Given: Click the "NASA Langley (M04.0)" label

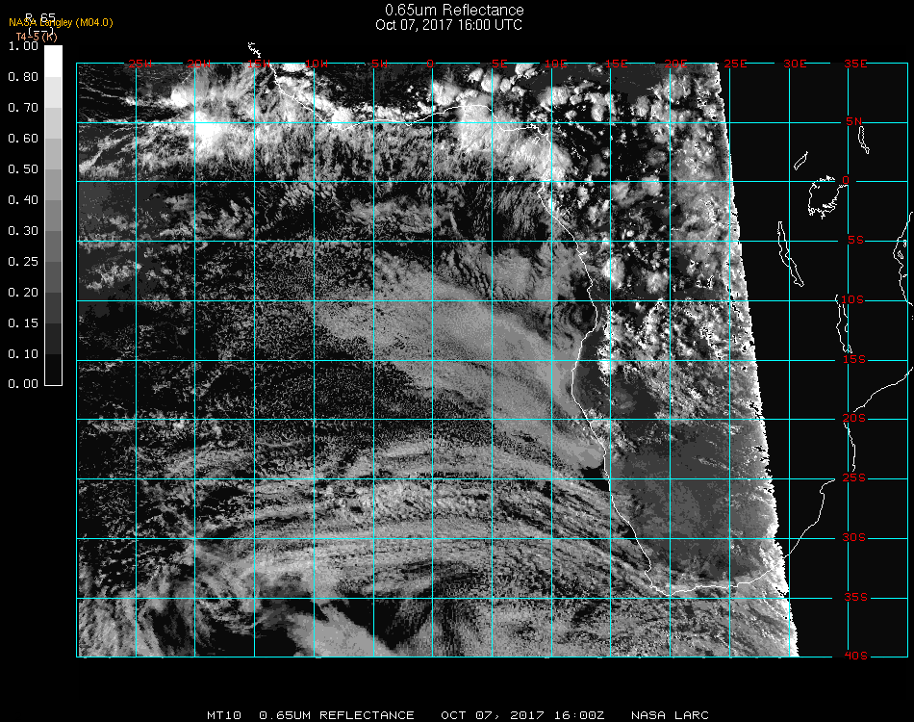Looking at the screenshot, I should pyautogui.click(x=61, y=22).
